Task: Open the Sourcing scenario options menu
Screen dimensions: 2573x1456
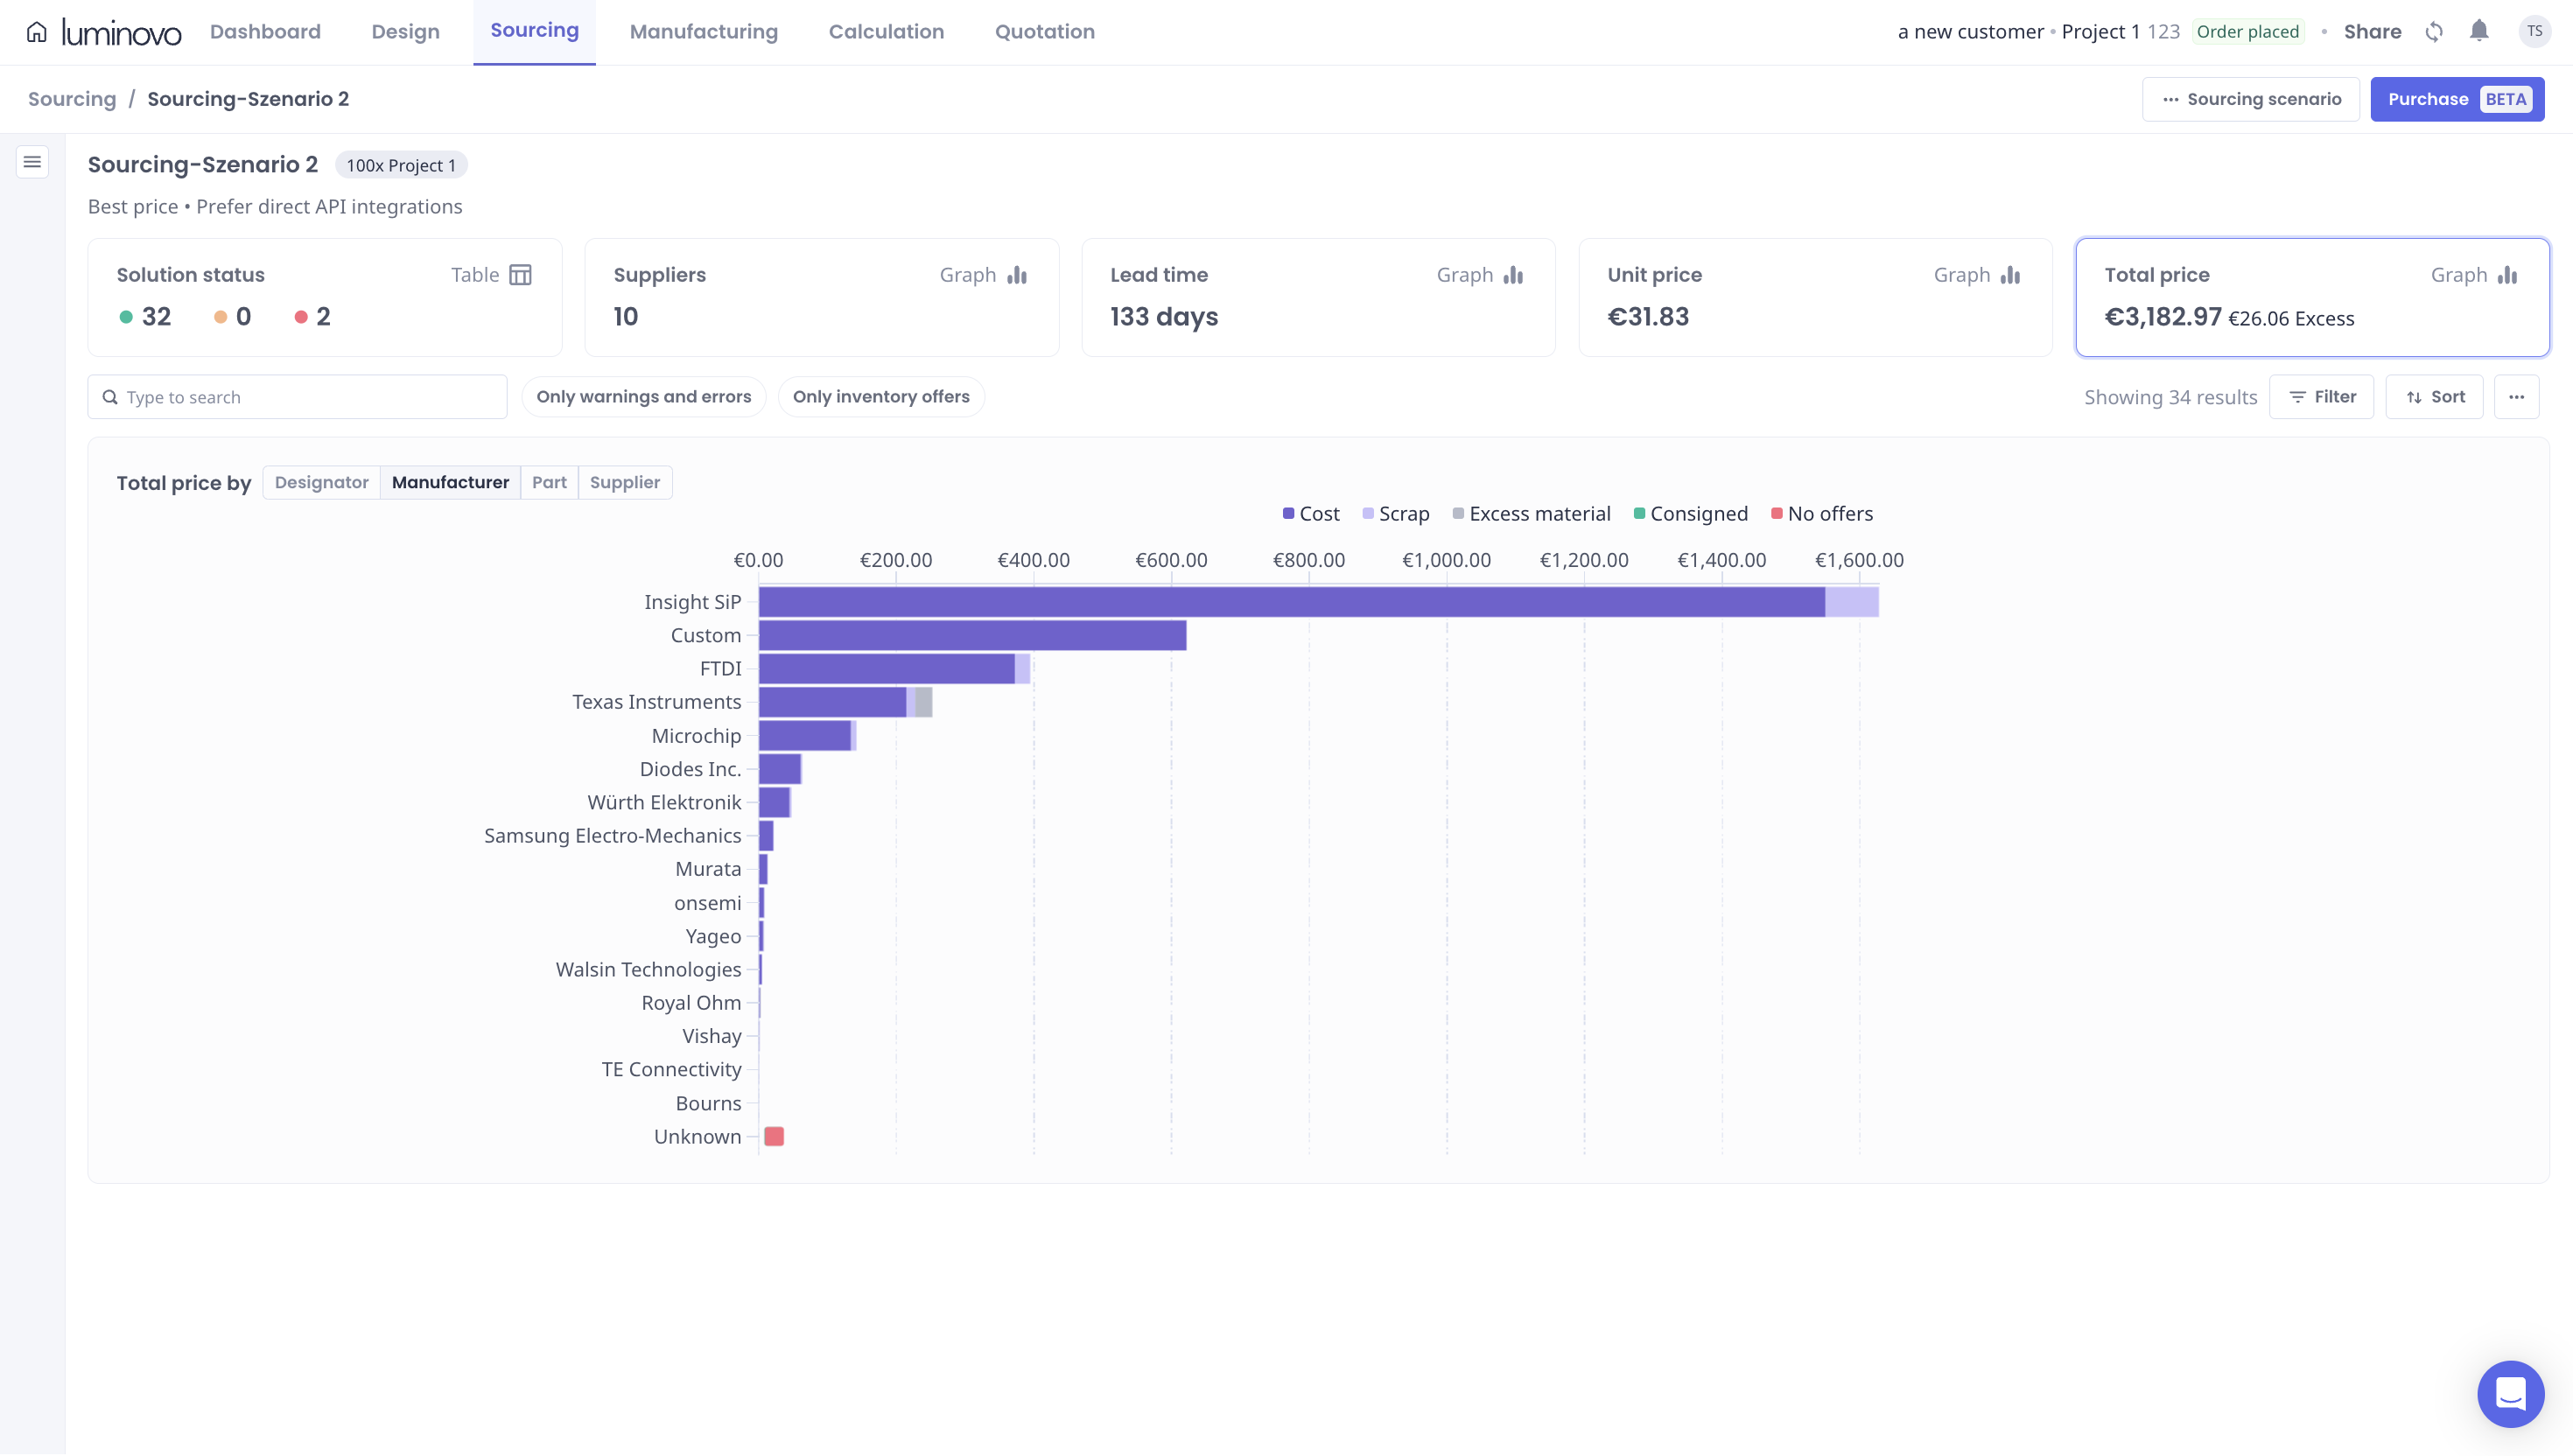Action: click(x=2250, y=99)
